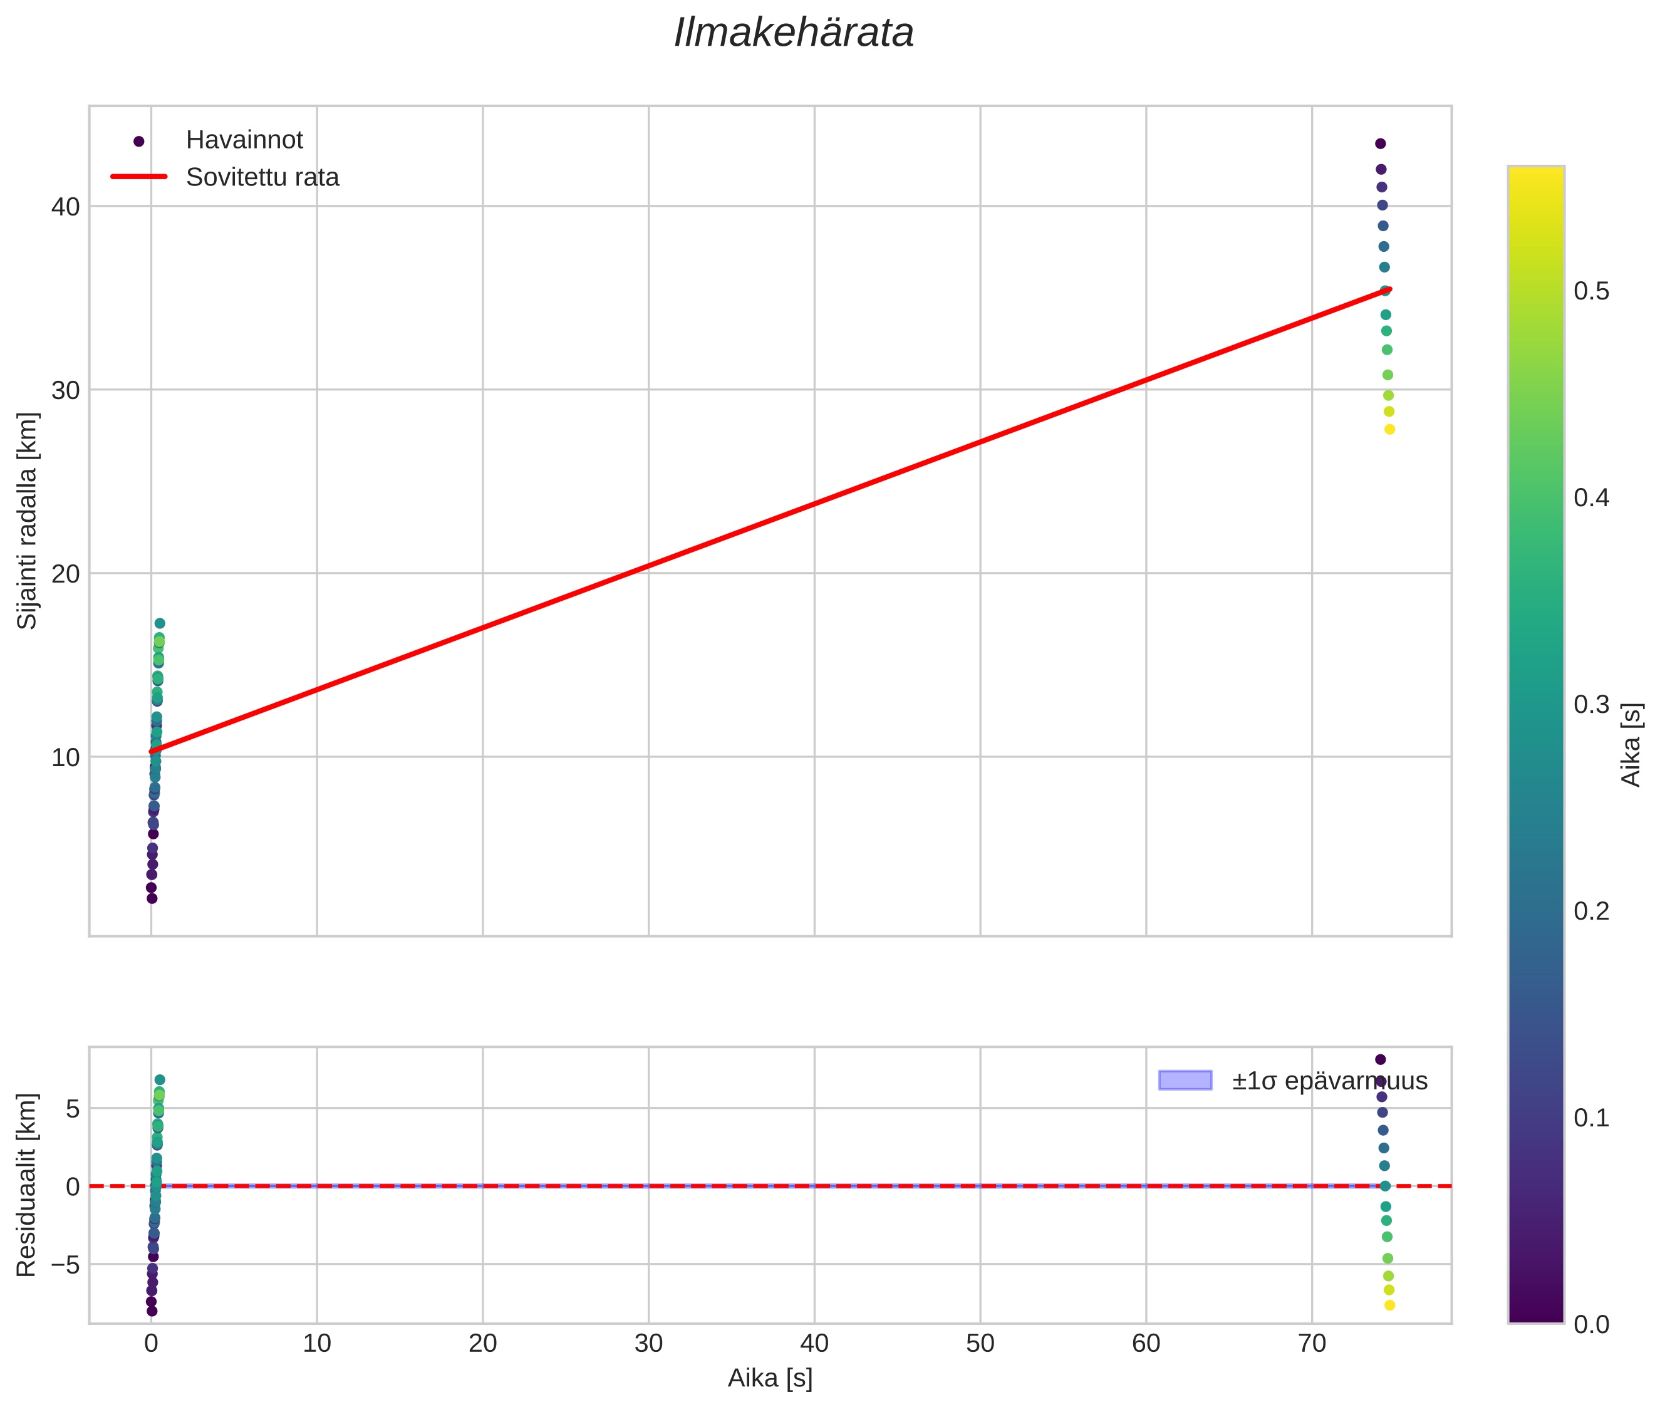Viewport: 1660px width, 1407px height.
Task: Click the Havainnot legend marker dot
Action: 139,141
